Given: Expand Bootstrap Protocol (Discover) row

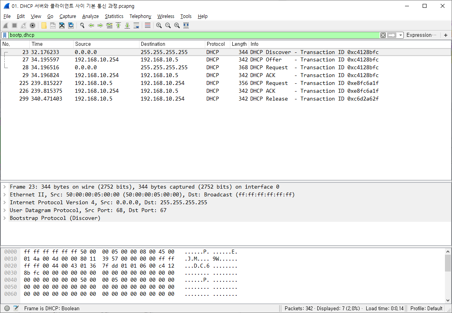Looking at the screenshot, I should (x=5, y=218).
